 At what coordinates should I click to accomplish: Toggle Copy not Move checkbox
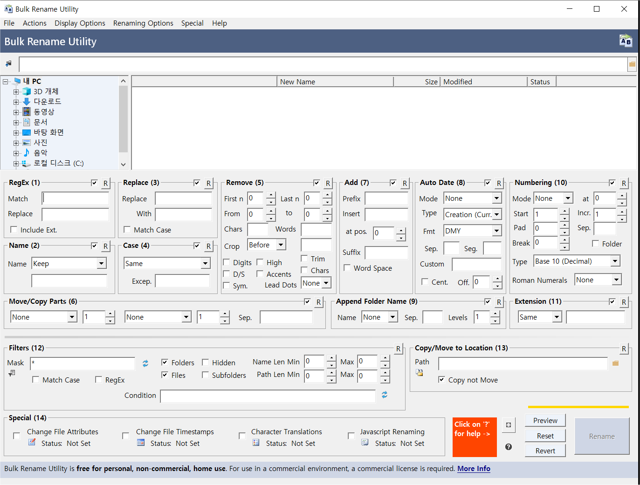point(441,380)
